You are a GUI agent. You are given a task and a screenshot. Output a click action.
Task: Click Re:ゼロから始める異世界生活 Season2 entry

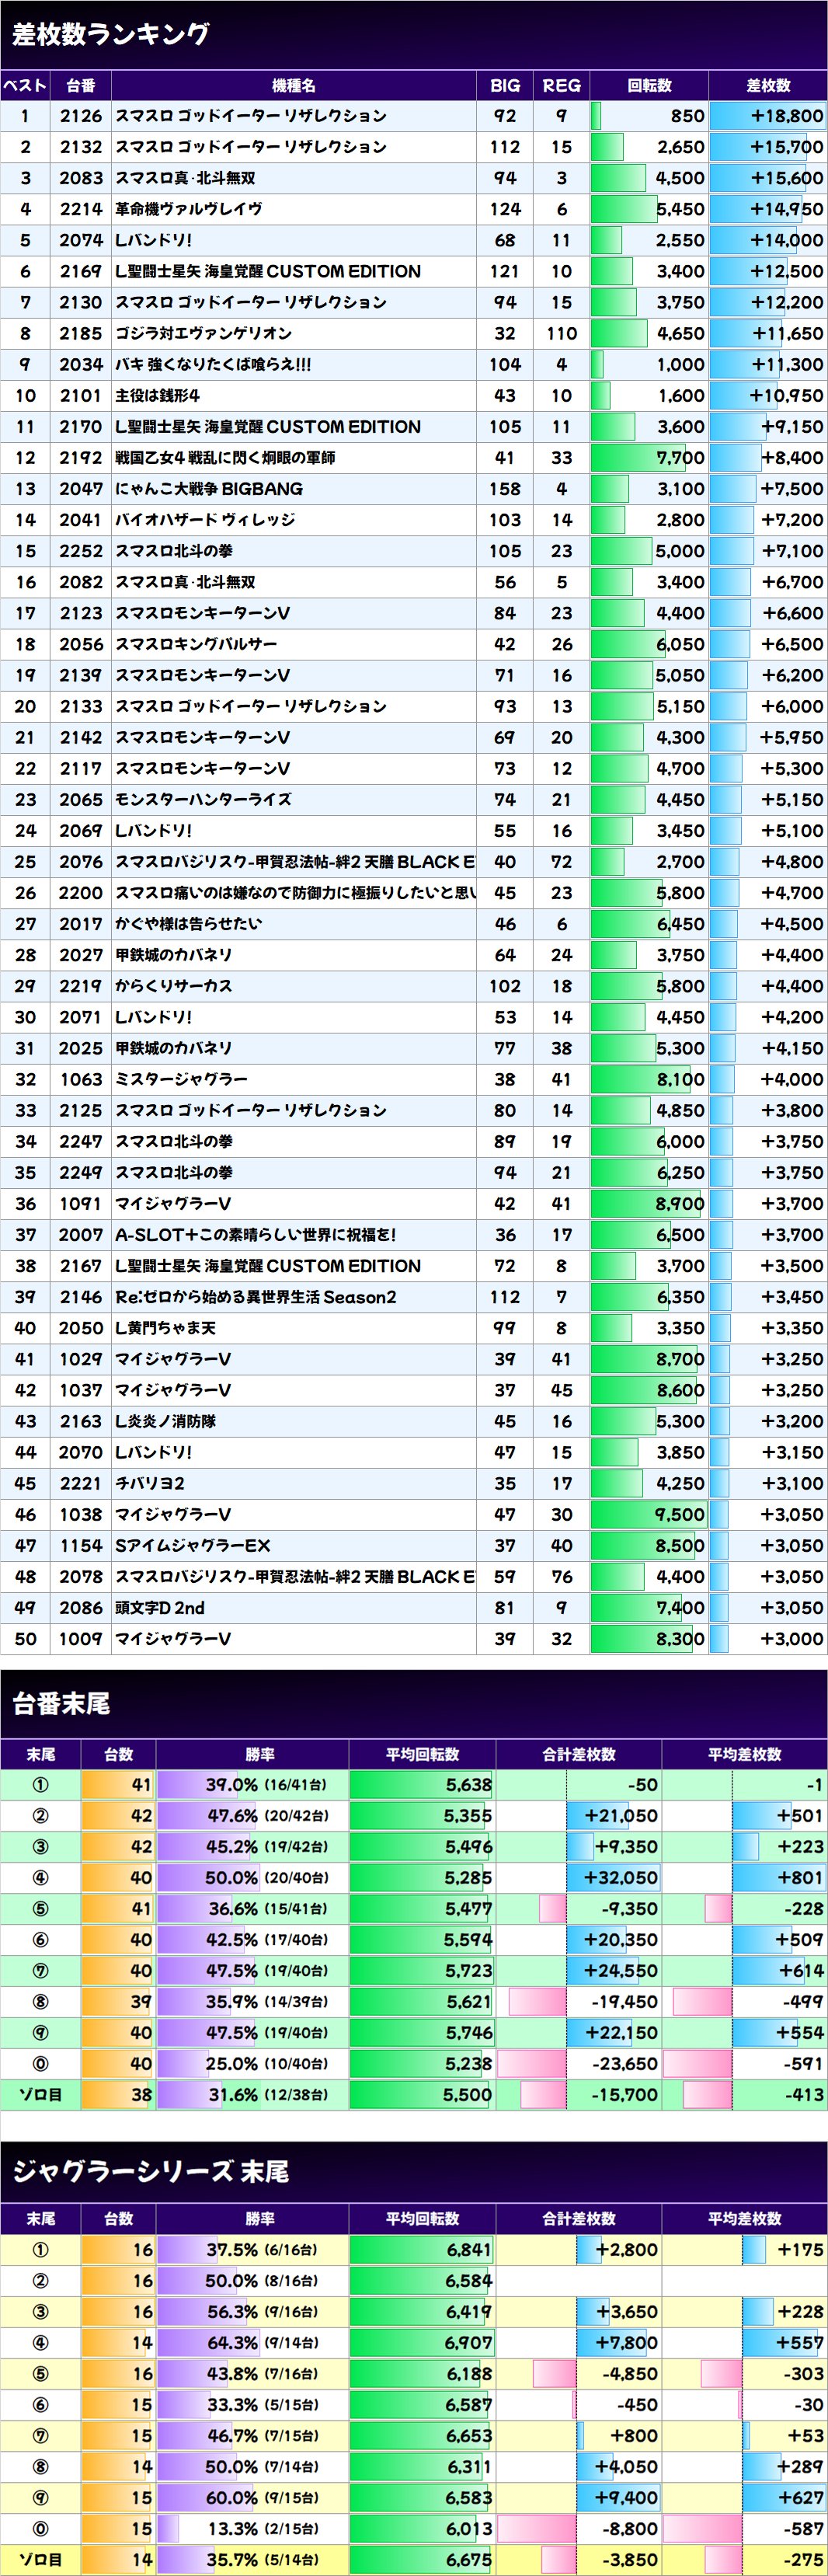point(255,1297)
